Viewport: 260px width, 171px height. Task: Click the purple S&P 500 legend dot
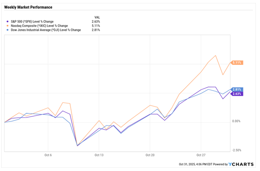[x=6, y=21]
